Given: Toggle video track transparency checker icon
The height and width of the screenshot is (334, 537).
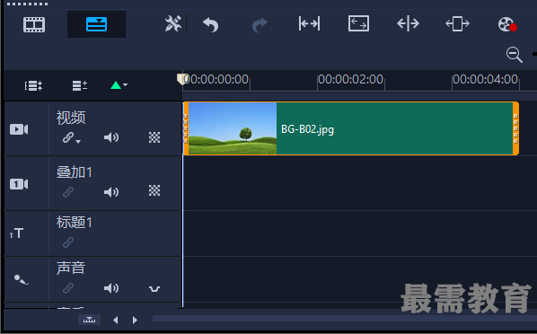Looking at the screenshot, I should pyautogui.click(x=154, y=137).
